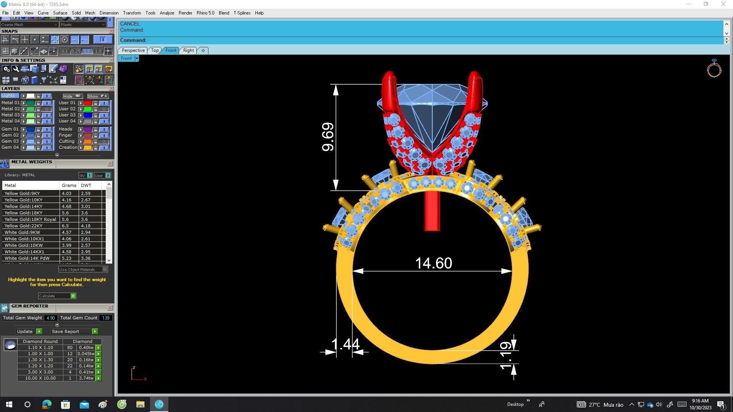Click the orange Cutting layer color swatch
Viewport: 733px width, 412px height.
pyautogui.click(x=88, y=142)
